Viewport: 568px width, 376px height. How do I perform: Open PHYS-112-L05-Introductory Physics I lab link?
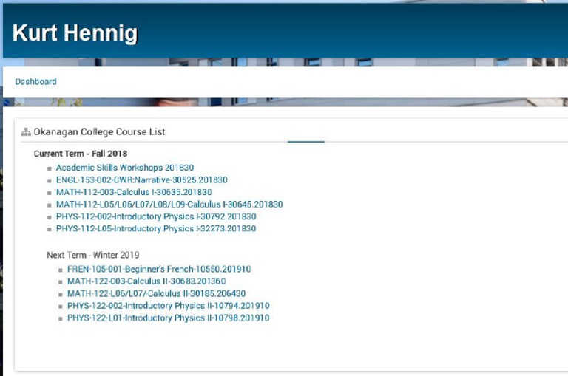[156, 229]
